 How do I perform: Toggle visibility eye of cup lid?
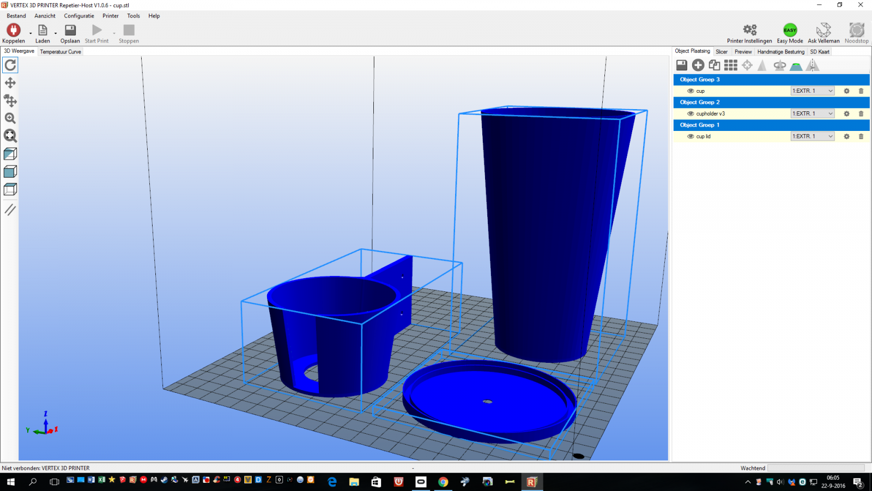tap(691, 136)
